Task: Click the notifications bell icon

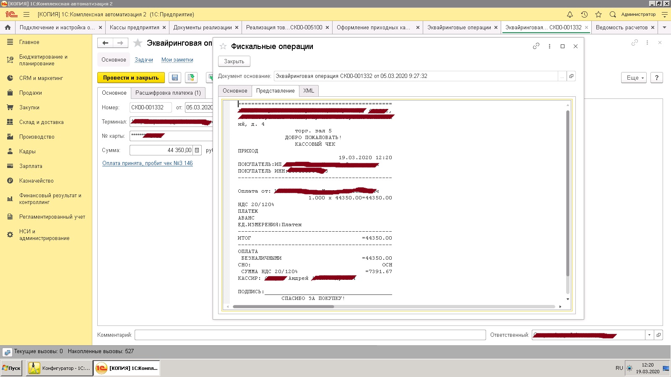Action: click(x=570, y=14)
